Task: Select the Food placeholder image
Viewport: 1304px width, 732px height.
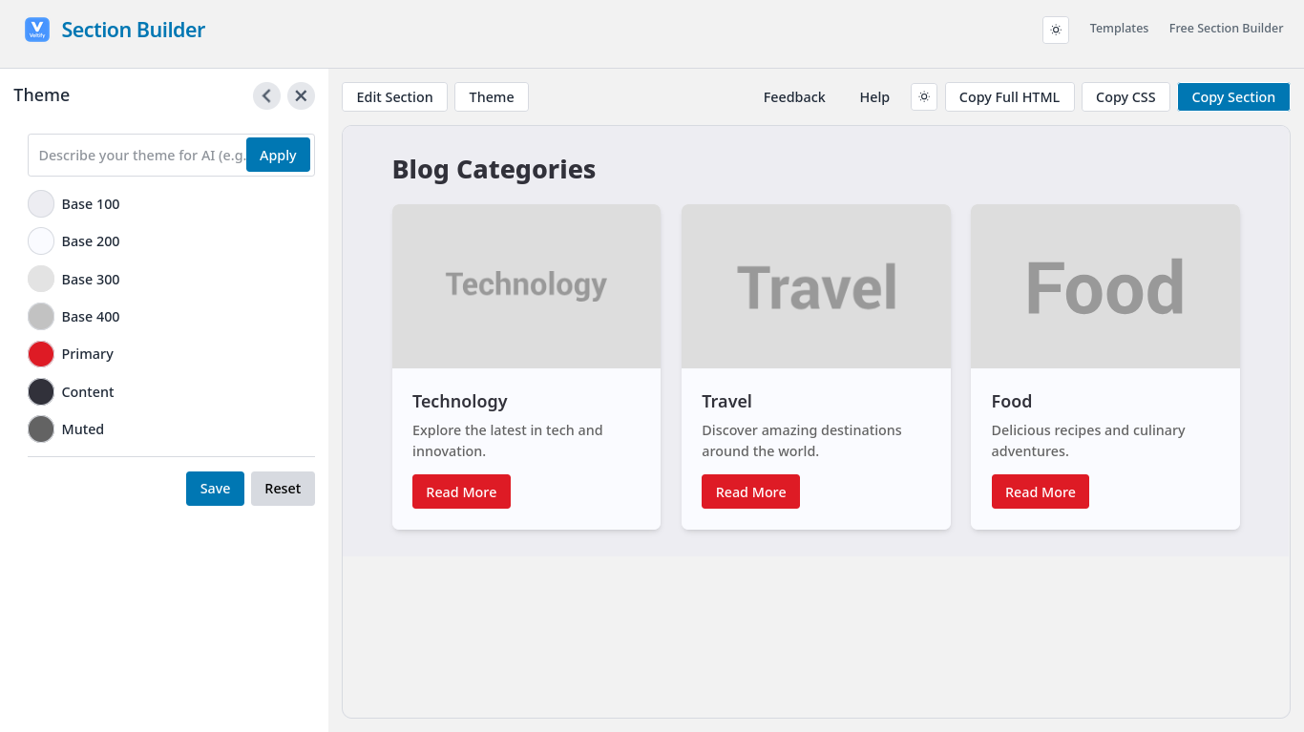Action: pyautogui.click(x=1105, y=286)
